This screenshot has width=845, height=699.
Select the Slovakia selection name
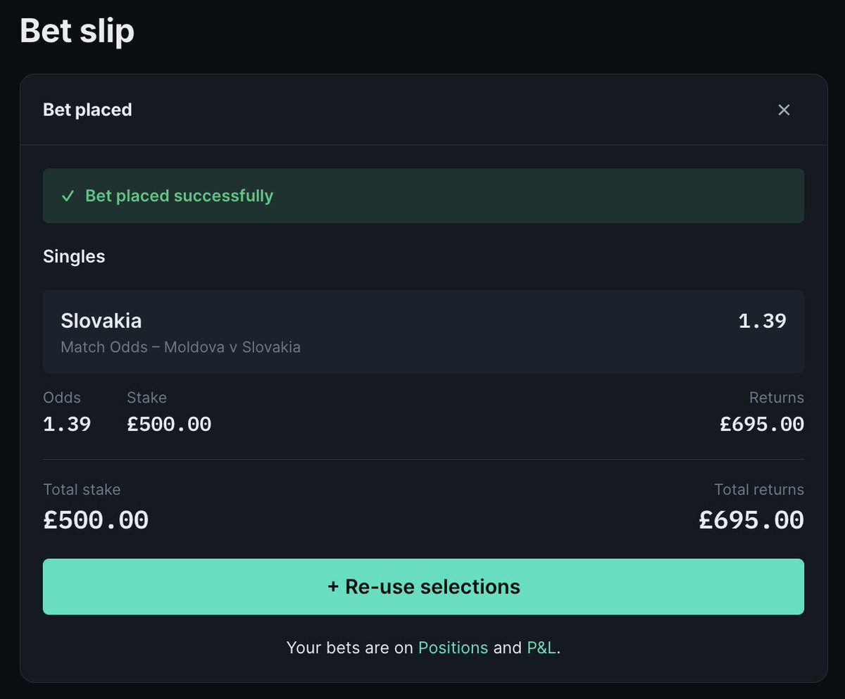click(101, 321)
